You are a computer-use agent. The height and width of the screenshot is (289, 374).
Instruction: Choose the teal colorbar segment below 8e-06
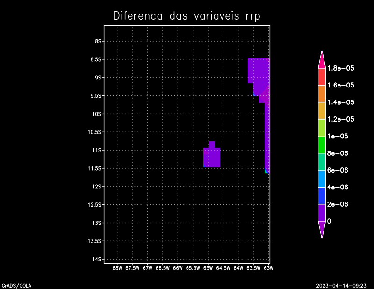322,161
